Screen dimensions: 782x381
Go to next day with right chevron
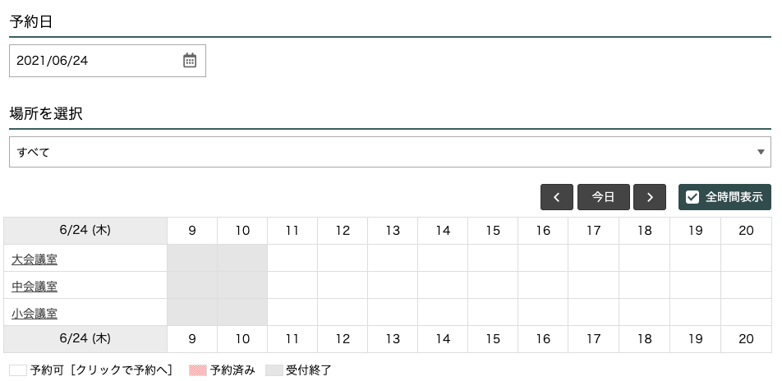coord(650,197)
